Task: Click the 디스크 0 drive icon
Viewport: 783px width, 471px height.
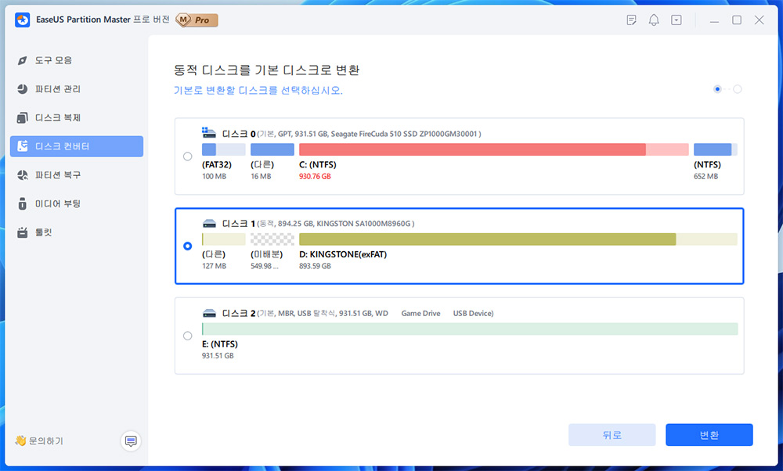Action: tap(209, 133)
